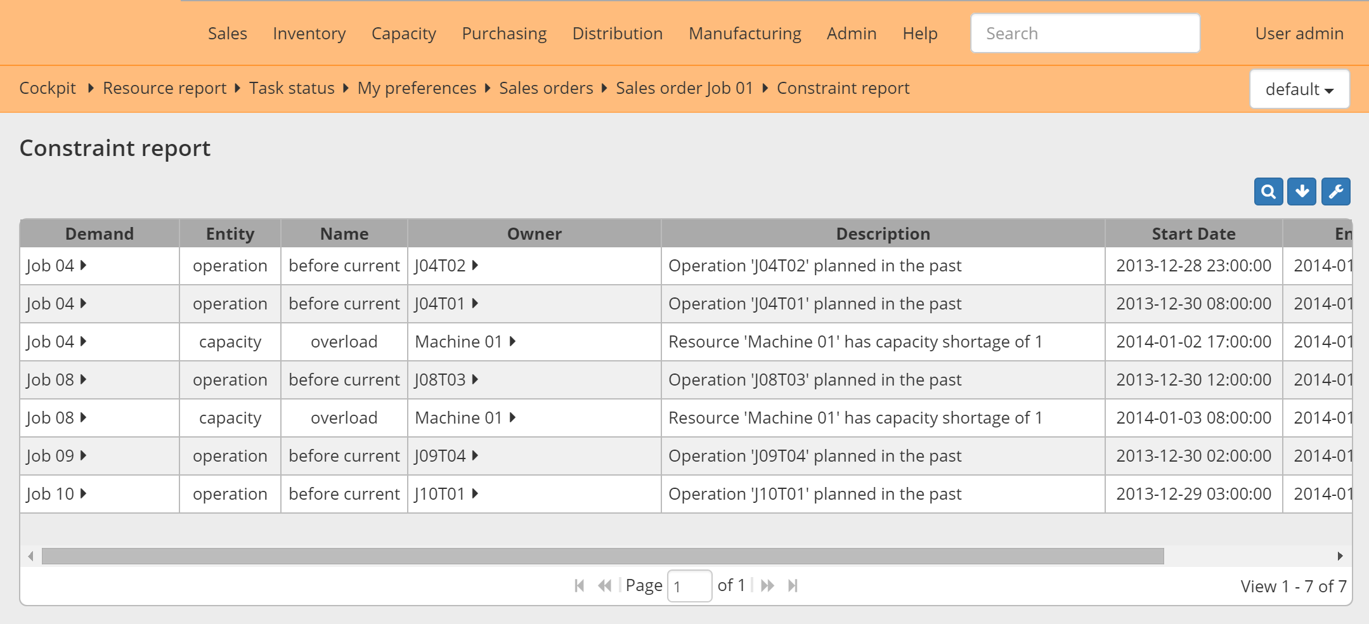Click the download/export icon
The height and width of the screenshot is (624, 1369).
[1303, 191]
